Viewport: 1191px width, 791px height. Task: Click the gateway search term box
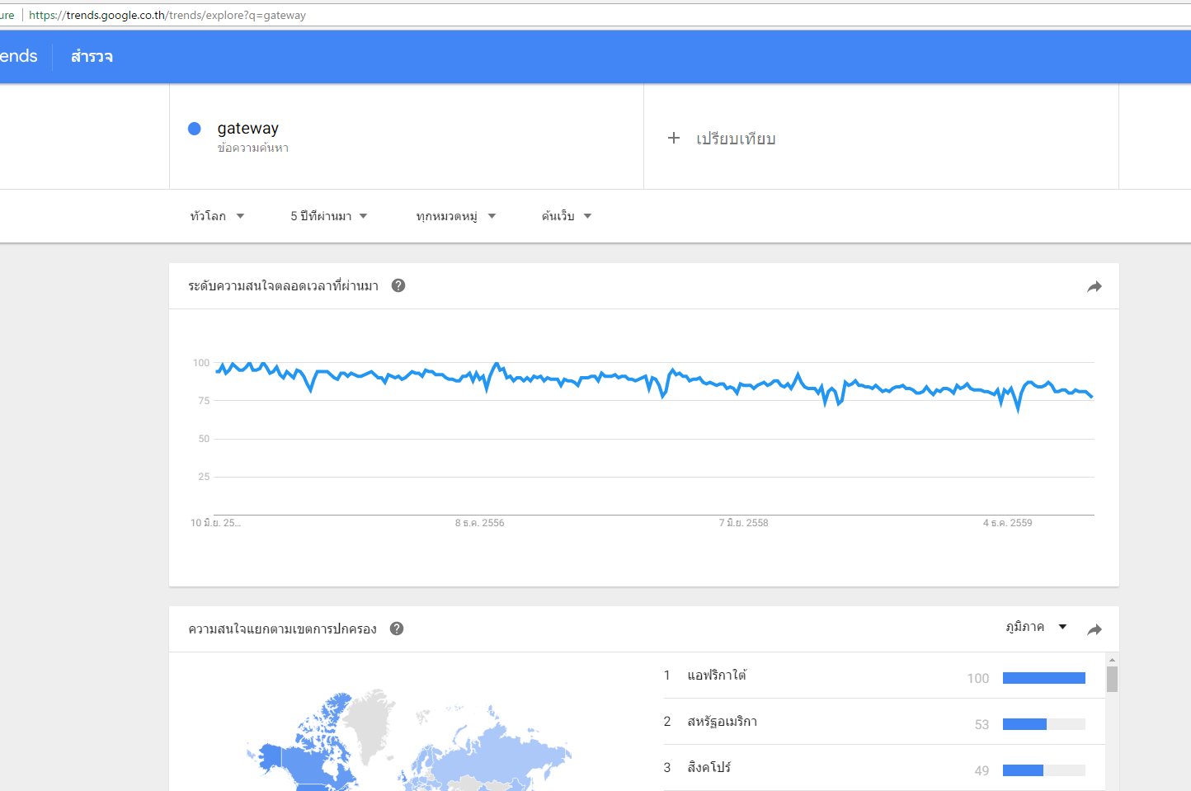407,136
